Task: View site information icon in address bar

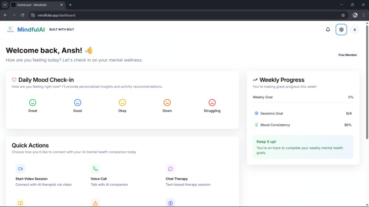Action: 33,15
